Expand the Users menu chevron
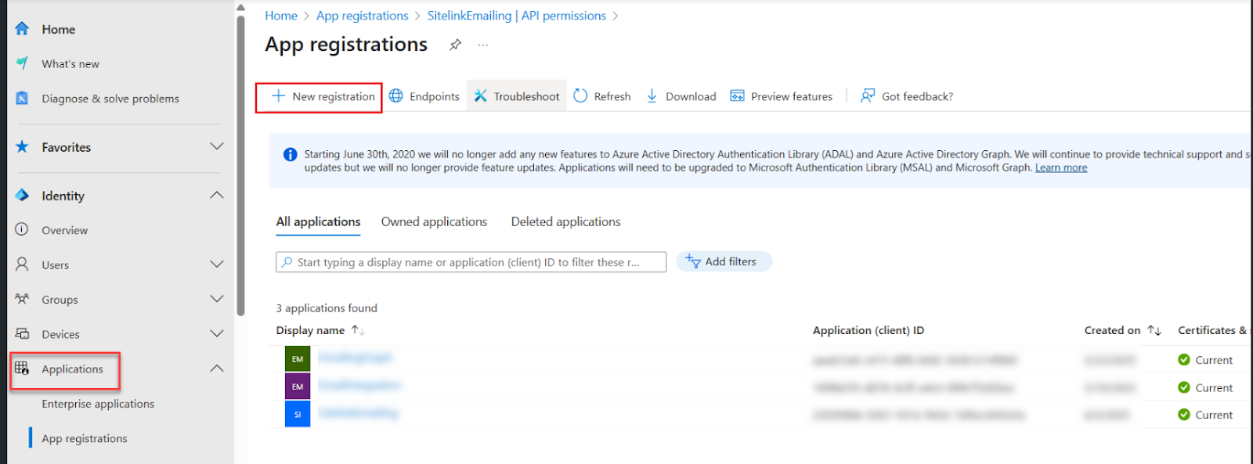The height and width of the screenshot is (464, 1253). pyautogui.click(x=217, y=264)
